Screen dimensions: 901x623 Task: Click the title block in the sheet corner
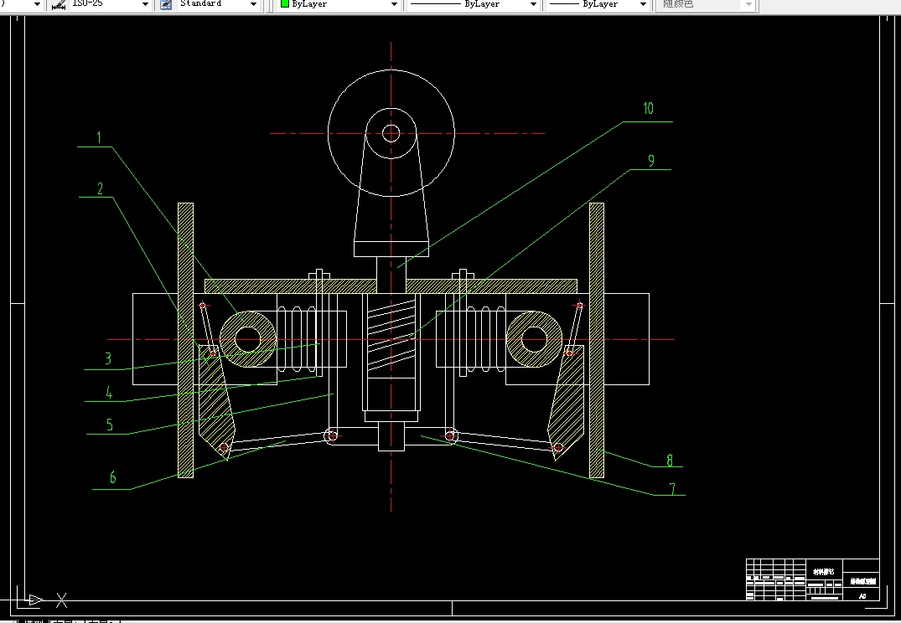coord(812,579)
